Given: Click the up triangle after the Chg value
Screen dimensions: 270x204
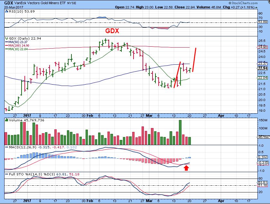Looking at the screenshot, I should tap(256, 7).
